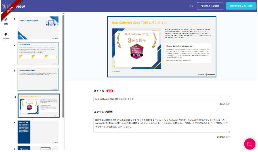The width and height of the screenshot is (258, 152).
Task: Download slides with PDFでダウンロード button
Action: pyautogui.click(x=241, y=6)
